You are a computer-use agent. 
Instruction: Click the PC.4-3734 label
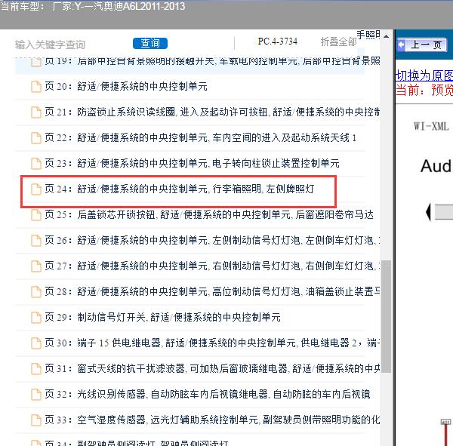(x=277, y=42)
